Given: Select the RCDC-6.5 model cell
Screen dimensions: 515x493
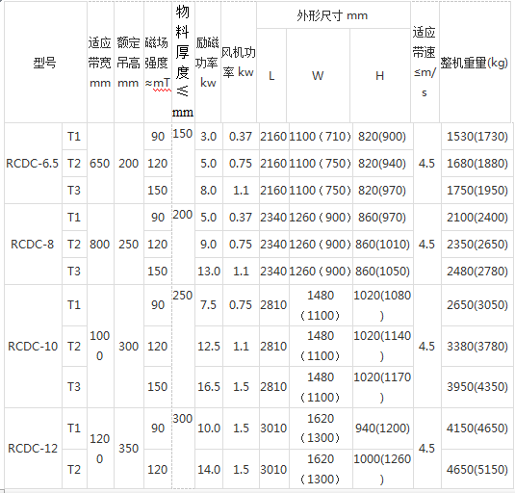Looking at the screenshot, I should click(x=33, y=164).
